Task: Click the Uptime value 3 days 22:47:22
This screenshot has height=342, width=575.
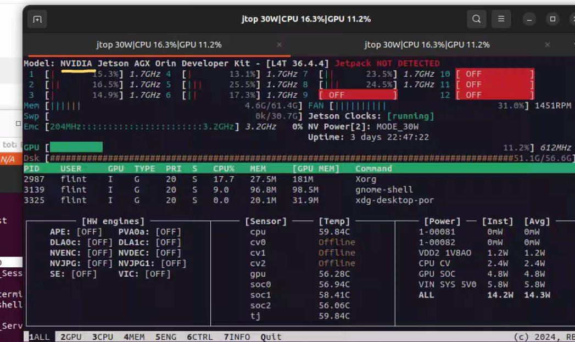Action: tap(389, 137)
